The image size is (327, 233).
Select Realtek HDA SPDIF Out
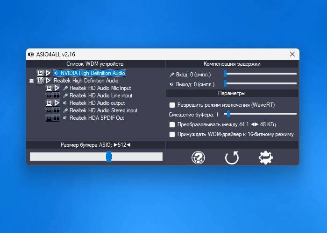coord(97,118)
